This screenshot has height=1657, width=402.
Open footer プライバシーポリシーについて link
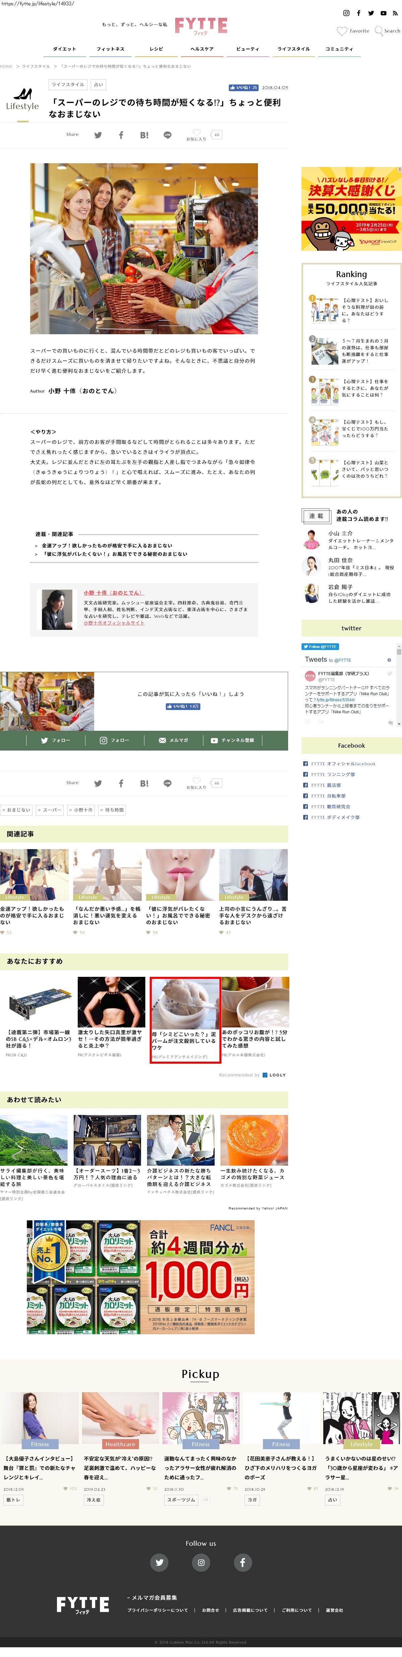[157, 1610]
